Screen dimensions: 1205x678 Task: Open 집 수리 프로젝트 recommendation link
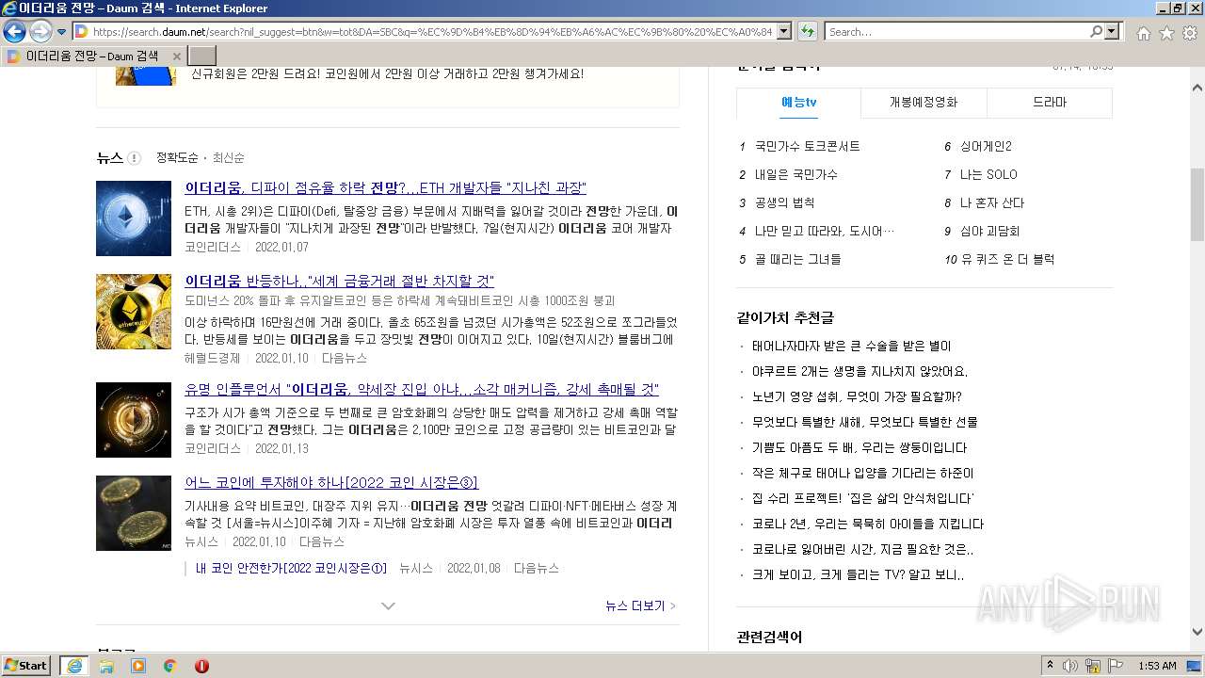click(x=863, y=499)
